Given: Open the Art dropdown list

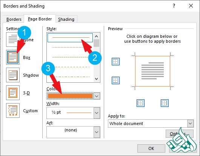Looking at the screenshot, I should click(97, 132).
